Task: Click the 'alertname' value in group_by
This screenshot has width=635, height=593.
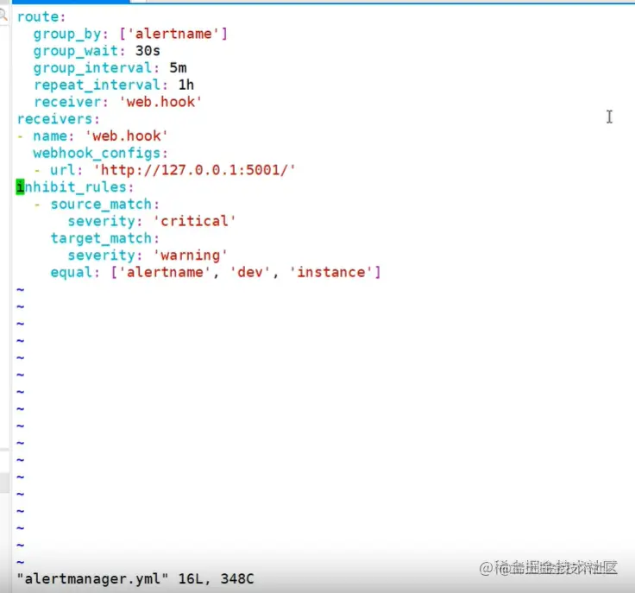Action: tap(173, 34)
